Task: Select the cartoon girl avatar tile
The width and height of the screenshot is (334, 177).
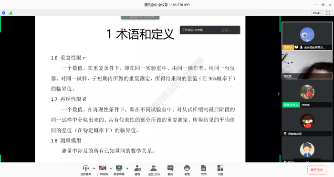Action: click(x=307, y=122)
